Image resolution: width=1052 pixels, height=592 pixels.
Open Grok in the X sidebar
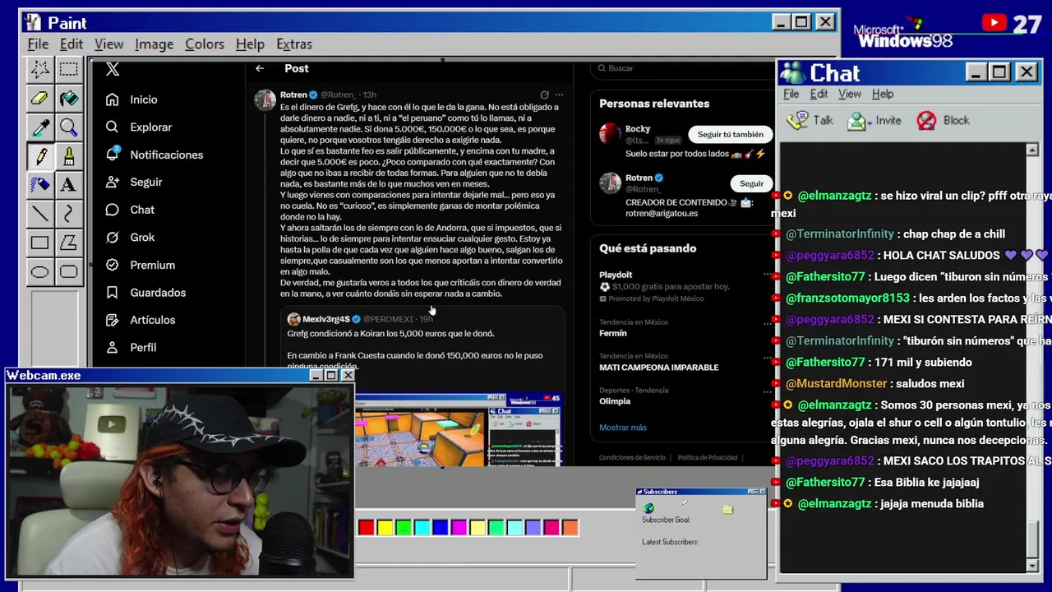coord(131,237)
